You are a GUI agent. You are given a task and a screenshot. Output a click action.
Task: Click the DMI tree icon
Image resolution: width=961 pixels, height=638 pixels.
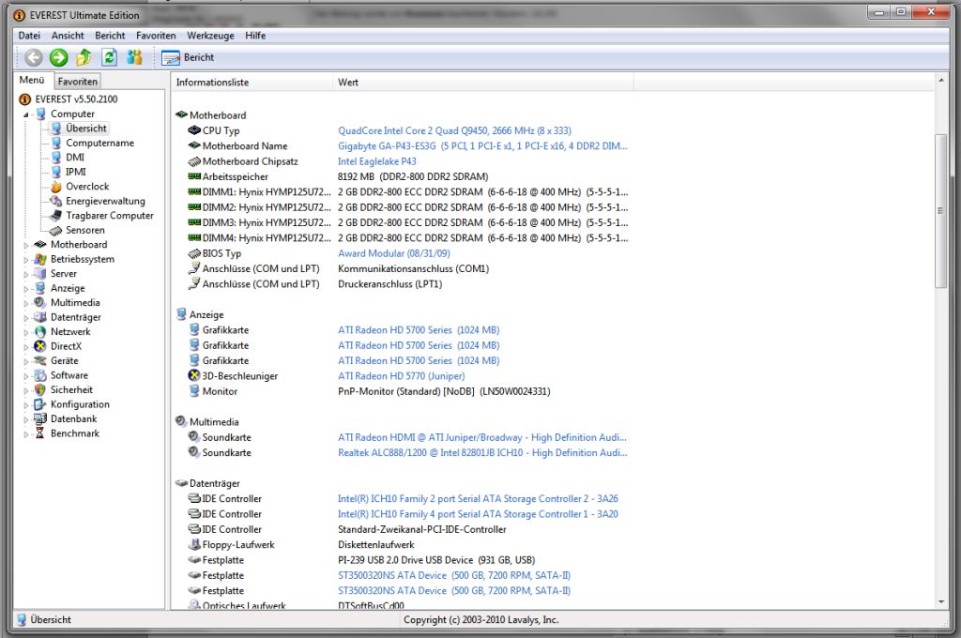point(55,157)
